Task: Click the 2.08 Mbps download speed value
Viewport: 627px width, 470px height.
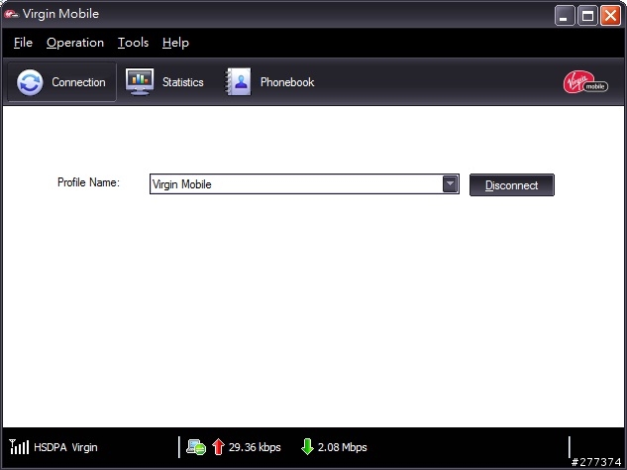Action: point(343,447)
